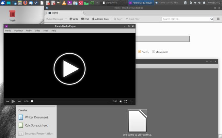Open the Video menu in Parole

37,31
